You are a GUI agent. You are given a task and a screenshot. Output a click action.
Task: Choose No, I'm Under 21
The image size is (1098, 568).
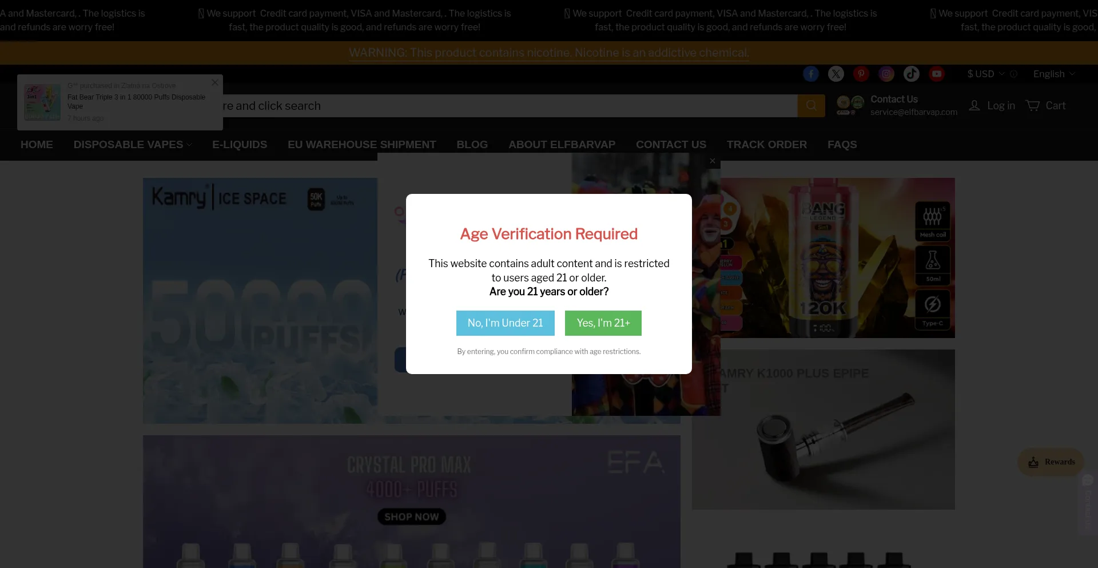(505, 323)
